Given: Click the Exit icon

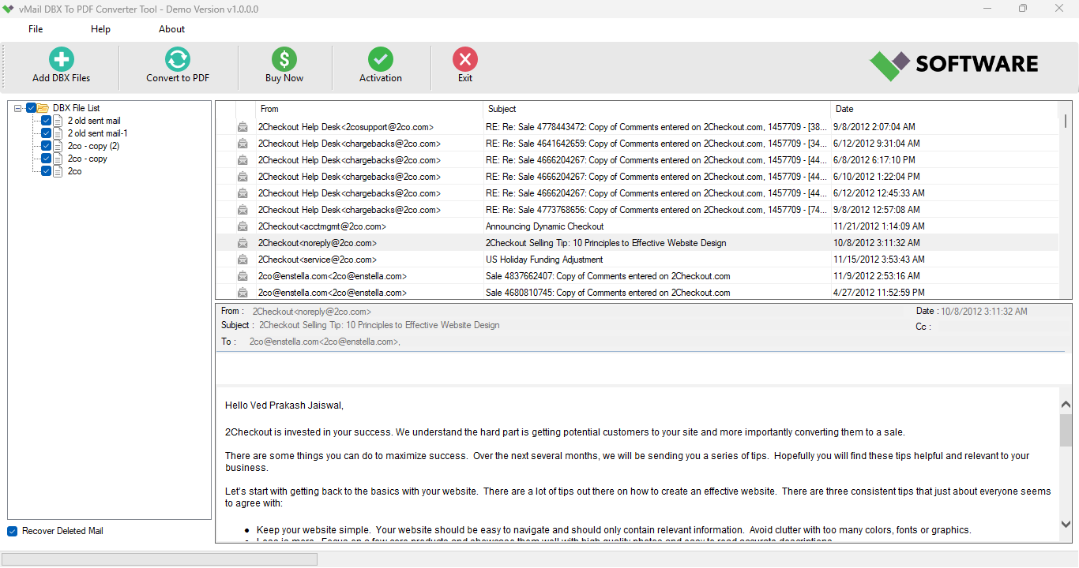Looking at the screenshot, I should click(464, 59).
